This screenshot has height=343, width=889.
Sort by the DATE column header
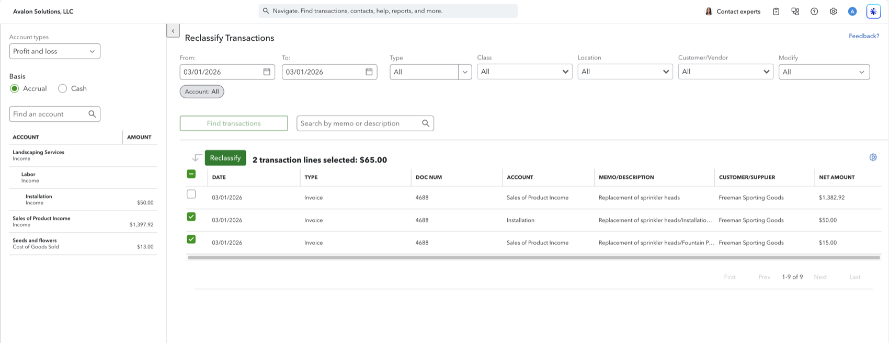coord(219,177)
